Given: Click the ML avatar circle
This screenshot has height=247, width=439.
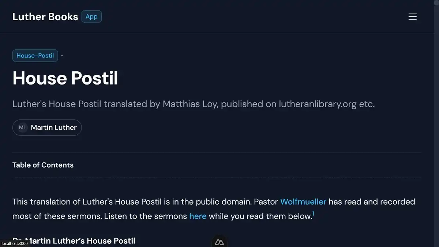Looking at the screenshot, I should coord(22,127).
